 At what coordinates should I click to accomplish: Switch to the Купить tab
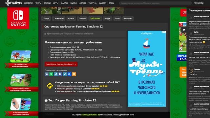[x=71, y=18]
